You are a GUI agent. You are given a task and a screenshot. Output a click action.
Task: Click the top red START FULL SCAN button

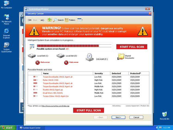(132, 47)
